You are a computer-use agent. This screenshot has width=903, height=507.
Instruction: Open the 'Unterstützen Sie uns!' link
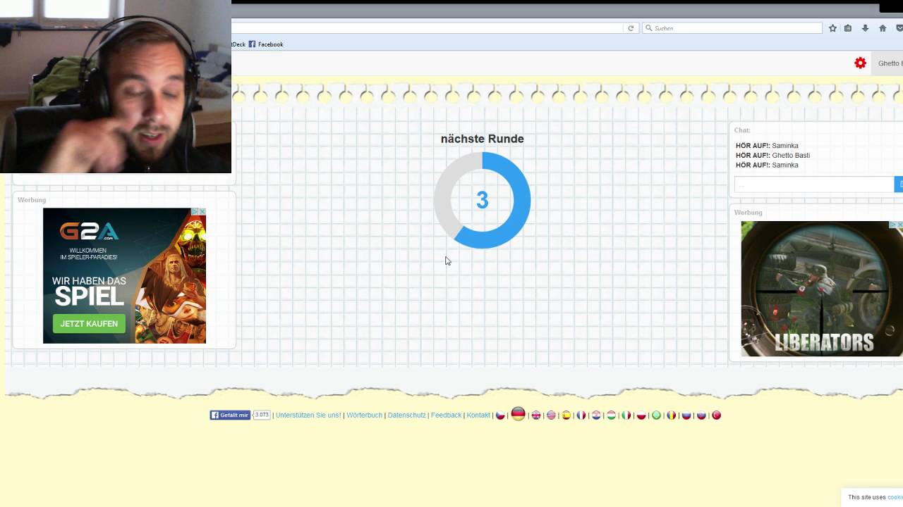click(x=308, y=415)
